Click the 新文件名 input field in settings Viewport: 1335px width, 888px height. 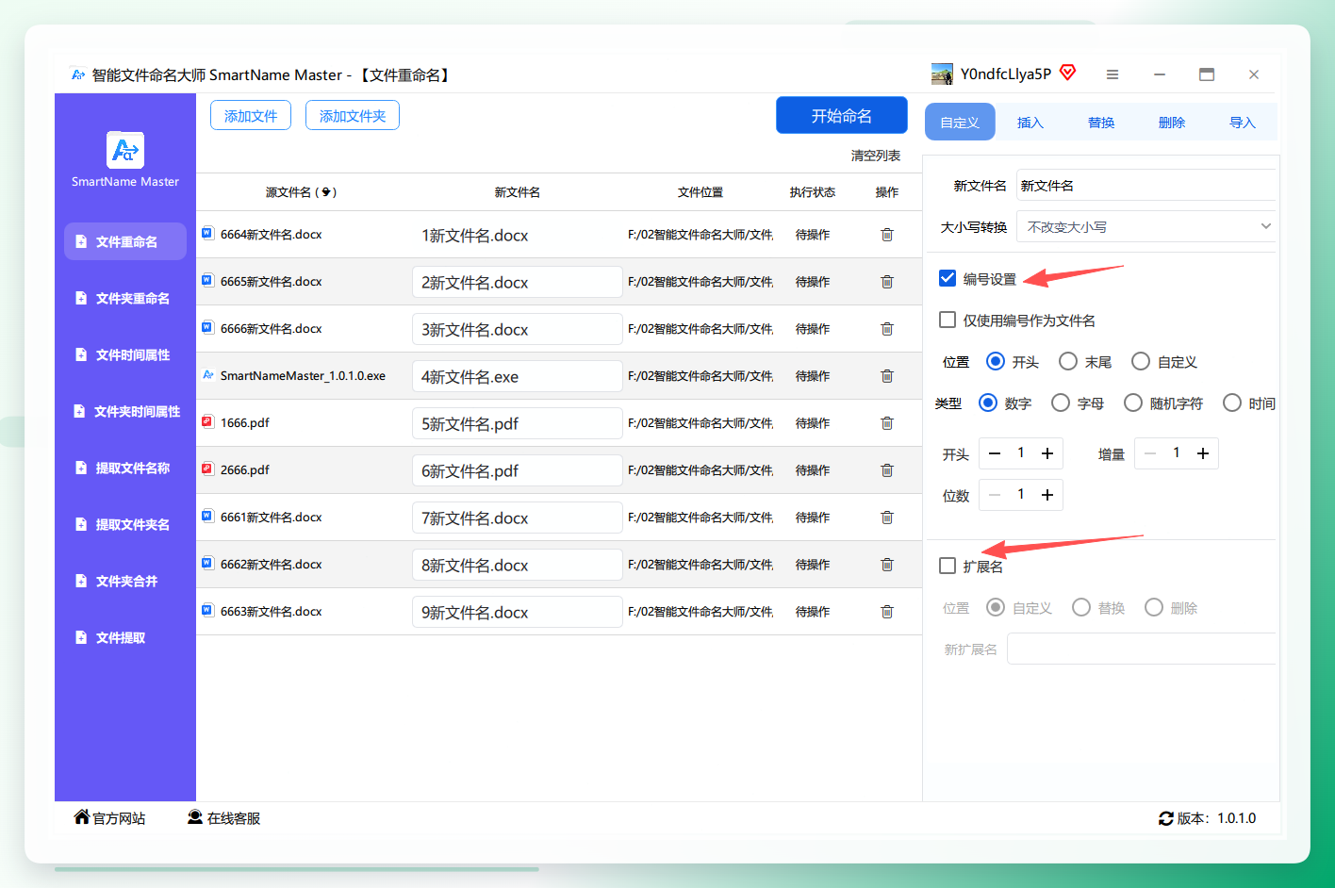1146,185
